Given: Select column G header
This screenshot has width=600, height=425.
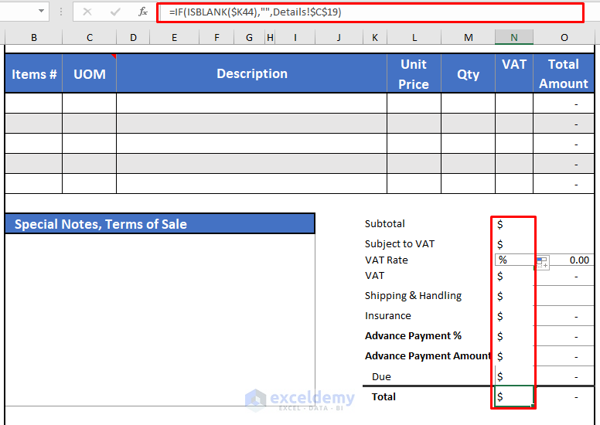Looking at the screenshot, I should point(249,38).
